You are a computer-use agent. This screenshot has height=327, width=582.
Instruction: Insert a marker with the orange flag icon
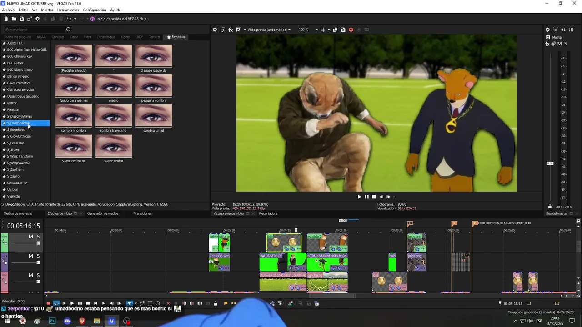pyautogui.click(x=226, y=303)
